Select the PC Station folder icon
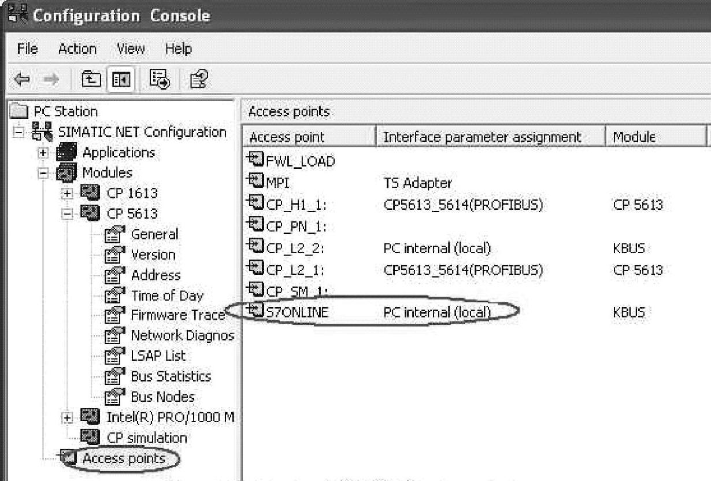This screenshot has height=481, width=711. click(19, 112)
